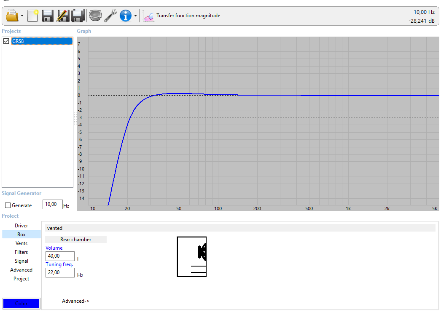Image resolution: width=441 pixels, height=312 pixels.
Task: Open options wrench icon
Action: pos(110,16)
